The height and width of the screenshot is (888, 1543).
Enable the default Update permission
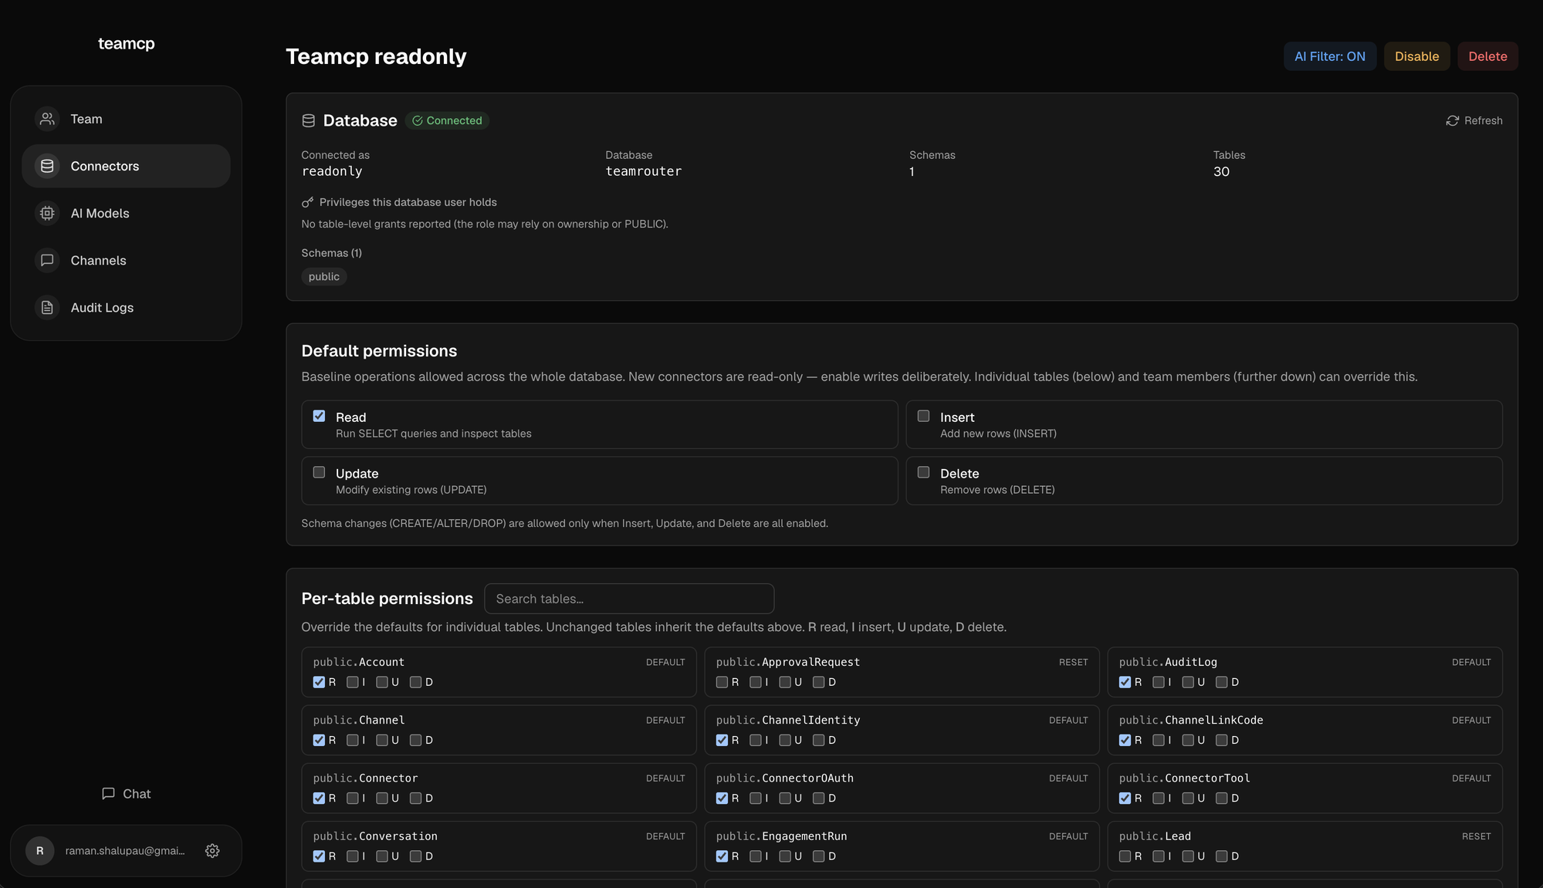319,472
